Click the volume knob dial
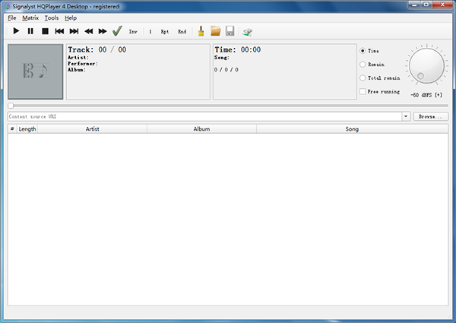This screenshot has height=323, width=456. tap(426, 66)
